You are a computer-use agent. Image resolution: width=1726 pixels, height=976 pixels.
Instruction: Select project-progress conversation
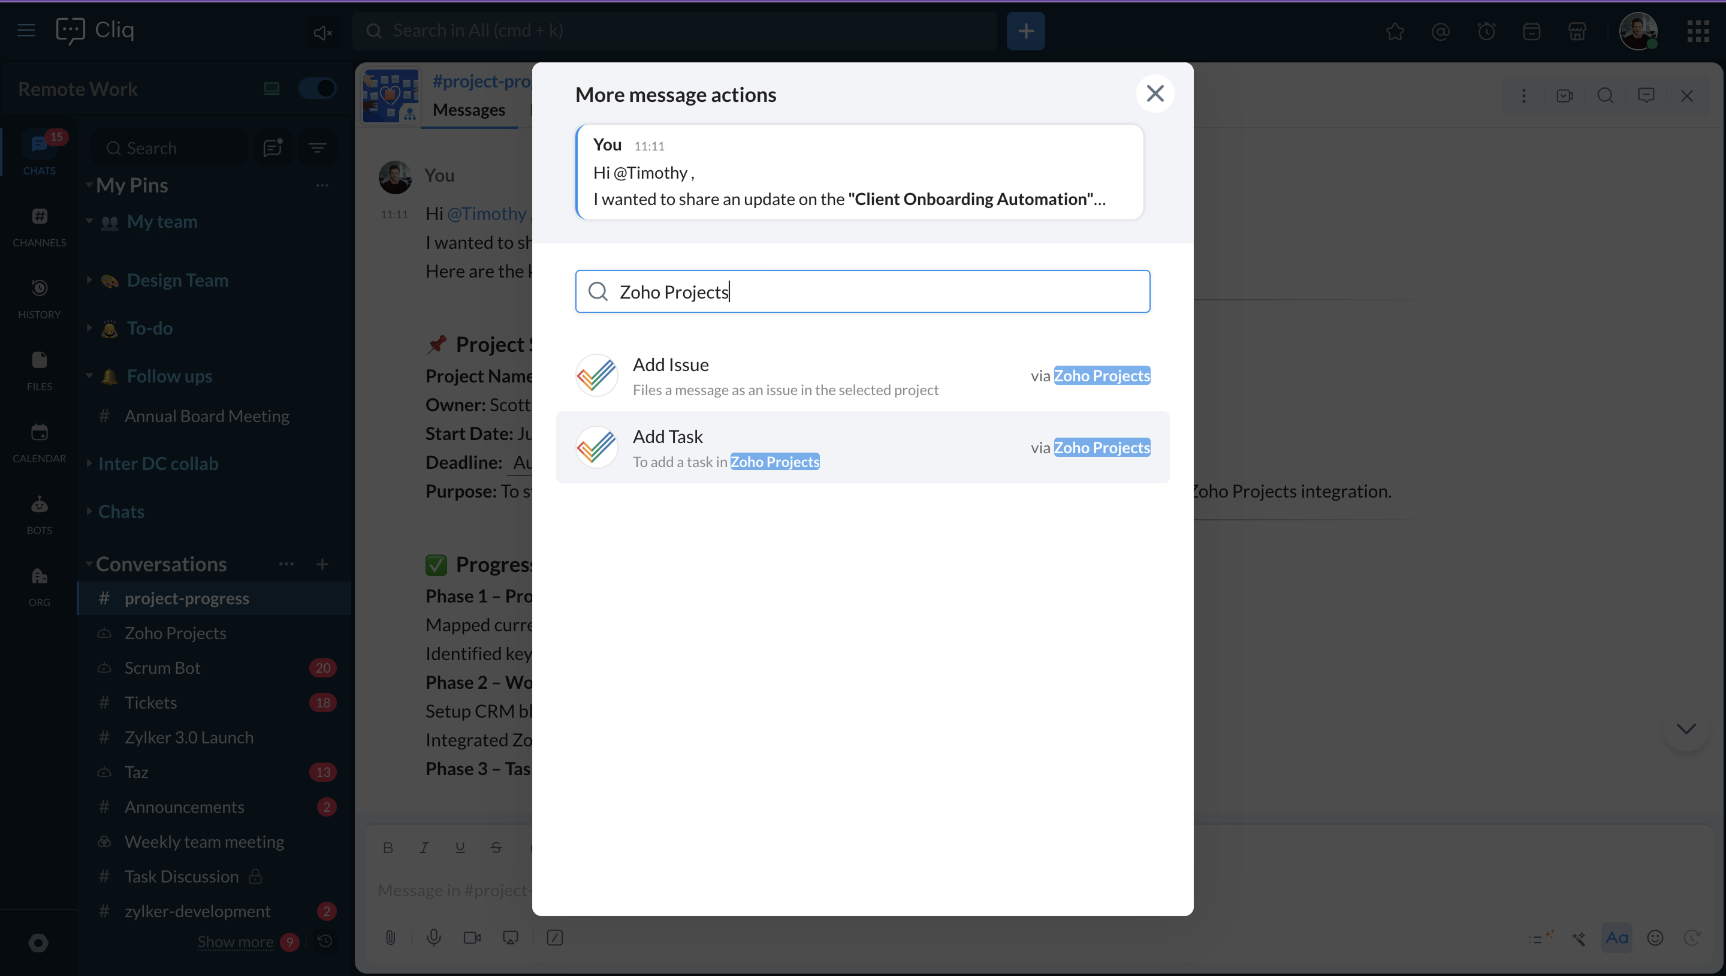point(215,598)
